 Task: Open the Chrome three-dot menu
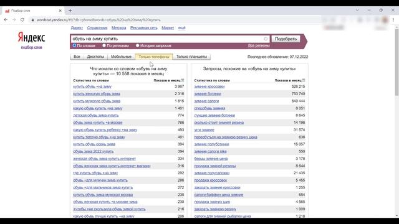393,20
